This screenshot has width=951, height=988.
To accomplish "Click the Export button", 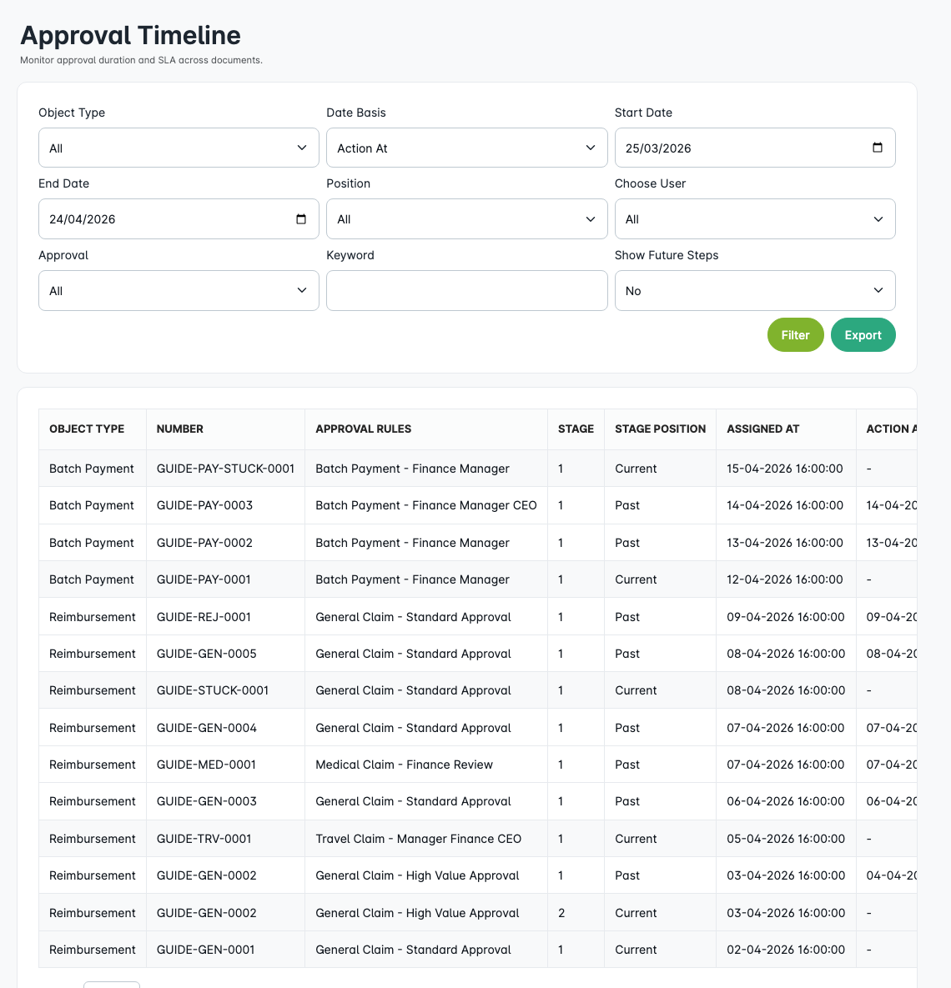I will pyautogui.click(x=863, y=334).
